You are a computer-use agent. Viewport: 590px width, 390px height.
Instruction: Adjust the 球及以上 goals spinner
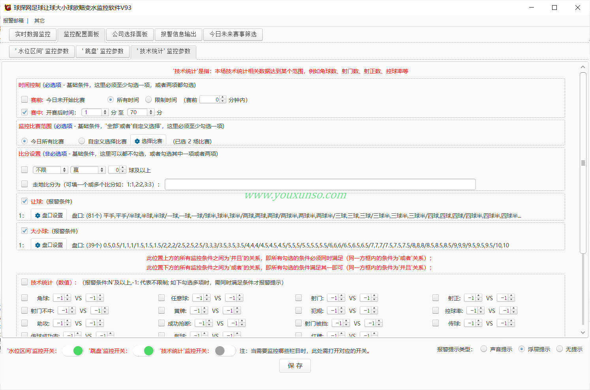coord(117,170)
